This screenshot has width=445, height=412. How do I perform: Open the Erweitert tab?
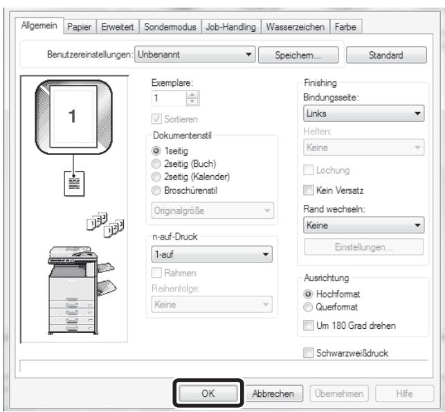(118, 27)
